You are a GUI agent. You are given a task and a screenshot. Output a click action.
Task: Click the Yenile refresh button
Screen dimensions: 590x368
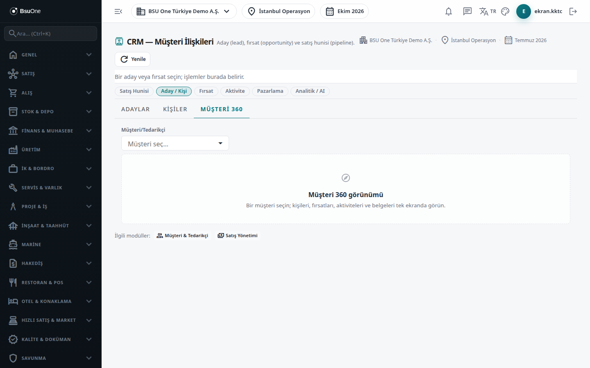[x=132, y=59]
